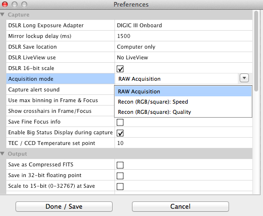263x216 pixels.
Task: Choose Recon (RGB/square): Quality option
Action: 183,112
